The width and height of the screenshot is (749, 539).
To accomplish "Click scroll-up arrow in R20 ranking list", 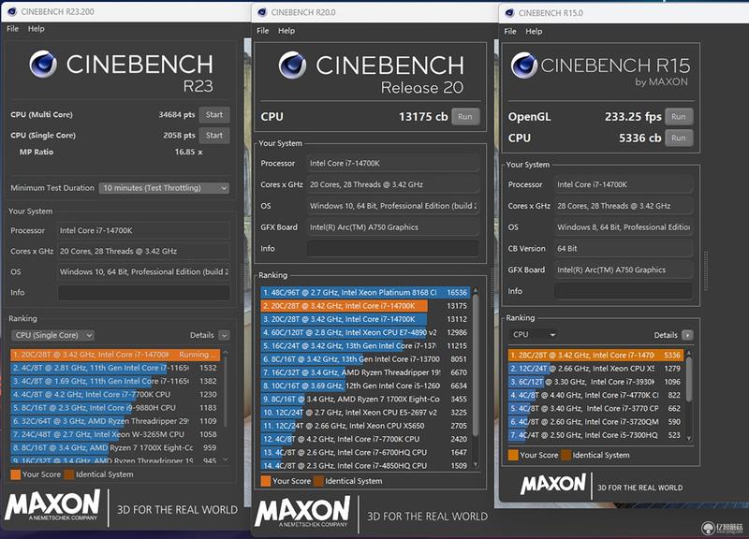I will pyautogui.click(x=476, y=290).
